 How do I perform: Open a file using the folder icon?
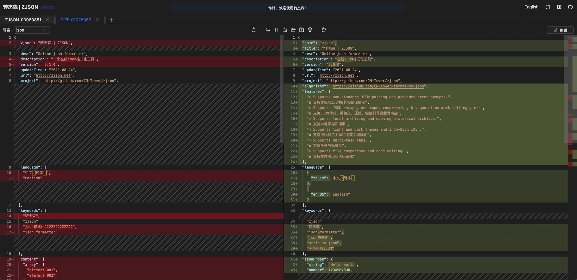coord(293,30)
